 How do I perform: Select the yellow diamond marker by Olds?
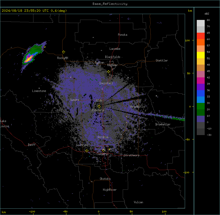click(x=99, y=106)
